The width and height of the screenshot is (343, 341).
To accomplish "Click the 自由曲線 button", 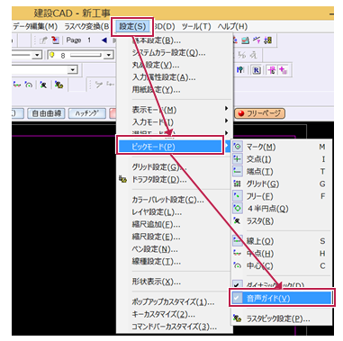I will tap(46, 113).
